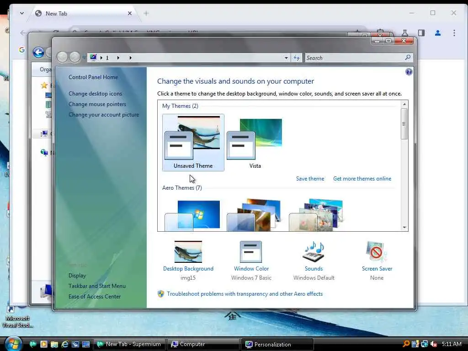
Task: Click the shield icon beside the Troubleshoot link
Action: click(160, 294)
